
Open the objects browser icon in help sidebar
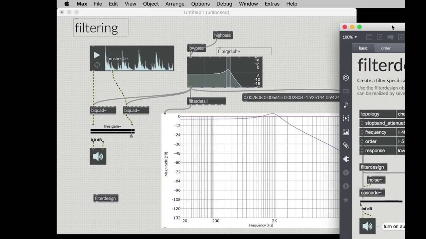click(x=346, y=78)
